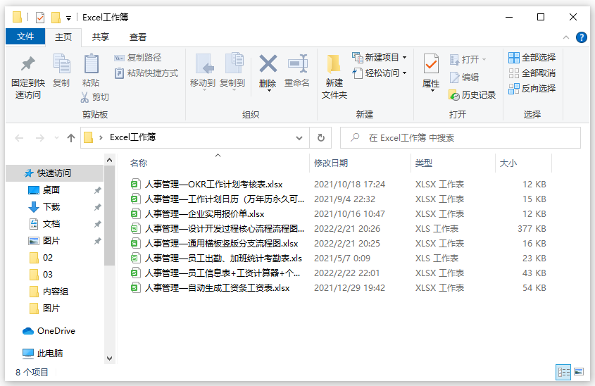
Task: Open This PC (此电脑) in the sidebar
Action: pos(42,354)
